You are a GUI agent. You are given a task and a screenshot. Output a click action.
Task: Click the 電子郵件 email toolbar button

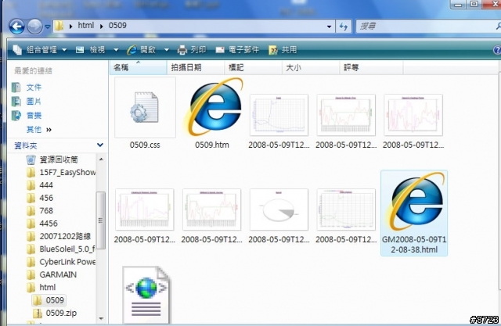coord(237,50)
